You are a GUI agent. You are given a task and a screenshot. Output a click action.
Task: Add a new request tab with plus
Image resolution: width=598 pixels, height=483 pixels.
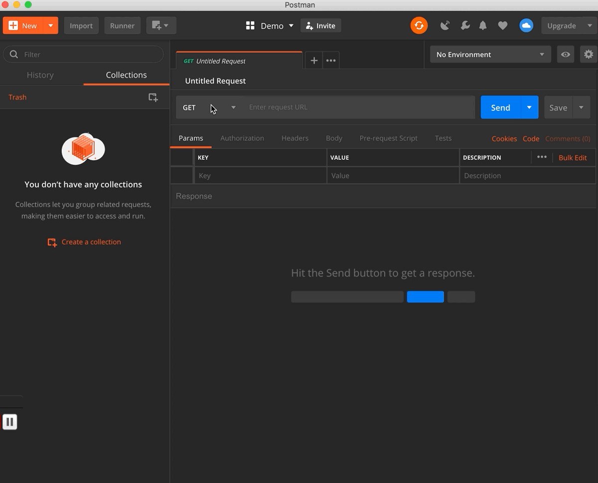coord(314,61)
